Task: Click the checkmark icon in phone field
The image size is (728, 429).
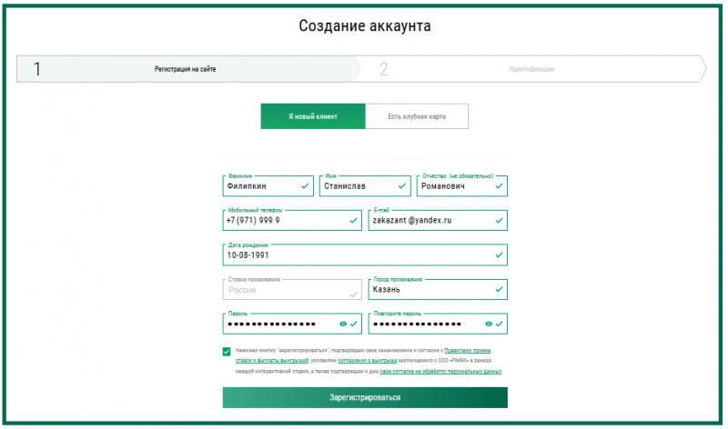Action: (x=353, y=220)
